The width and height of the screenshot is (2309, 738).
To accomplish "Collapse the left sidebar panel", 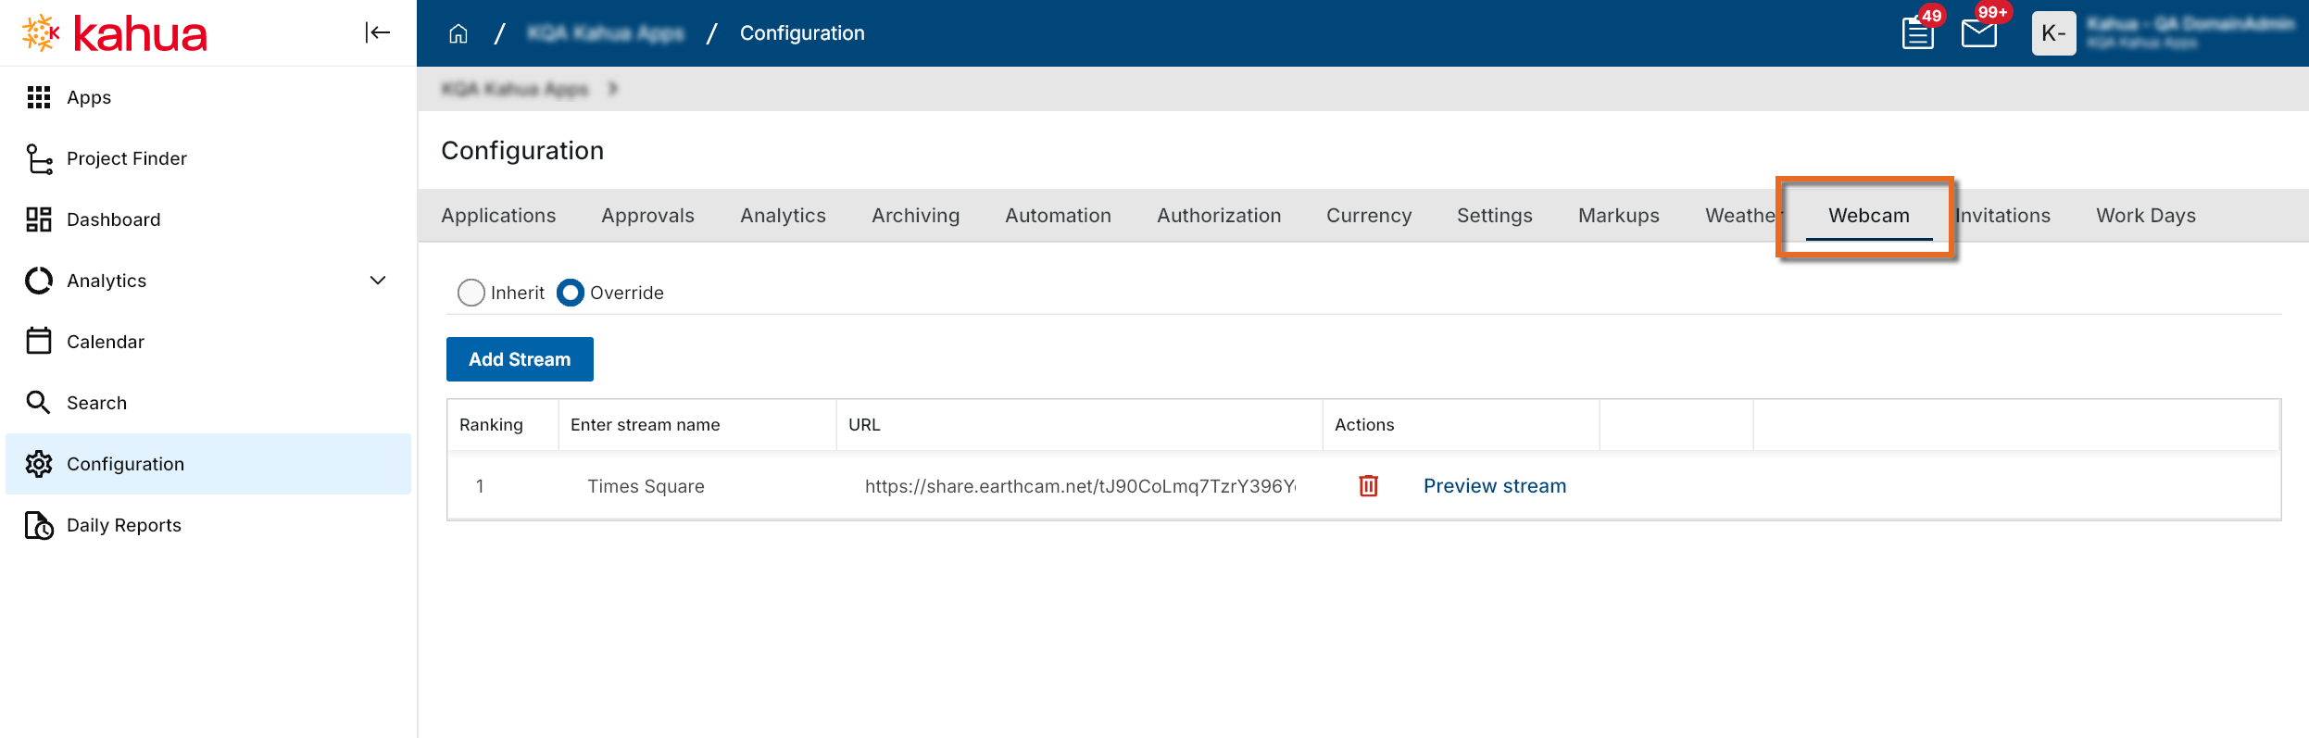I will 377,32.
